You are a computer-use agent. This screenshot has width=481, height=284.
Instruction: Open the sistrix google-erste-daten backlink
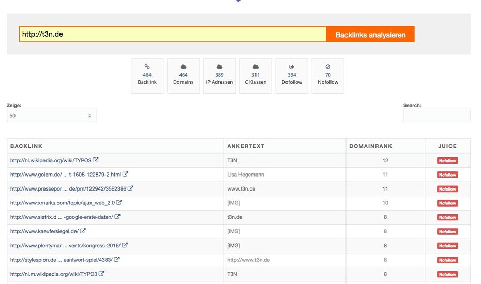point(62,217)
